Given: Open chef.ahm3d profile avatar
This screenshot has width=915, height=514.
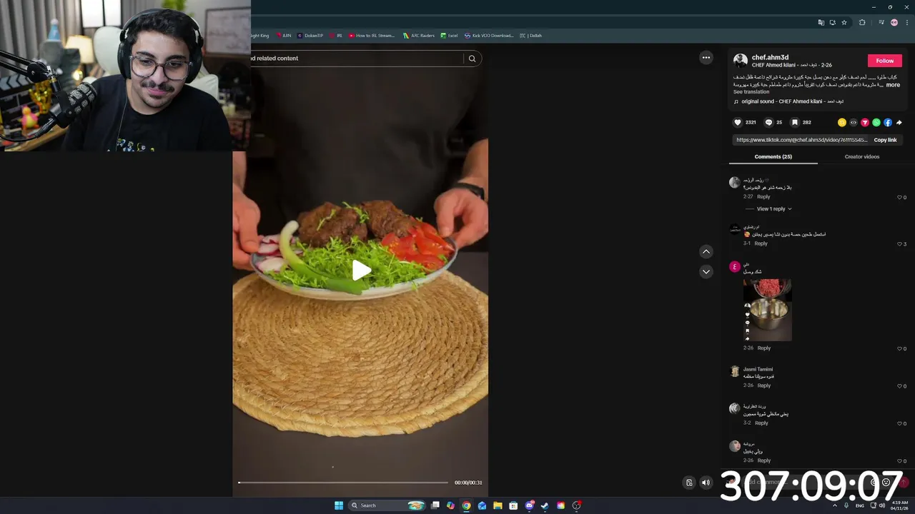Looking at the screenshot, I should [x=741, y=61].
